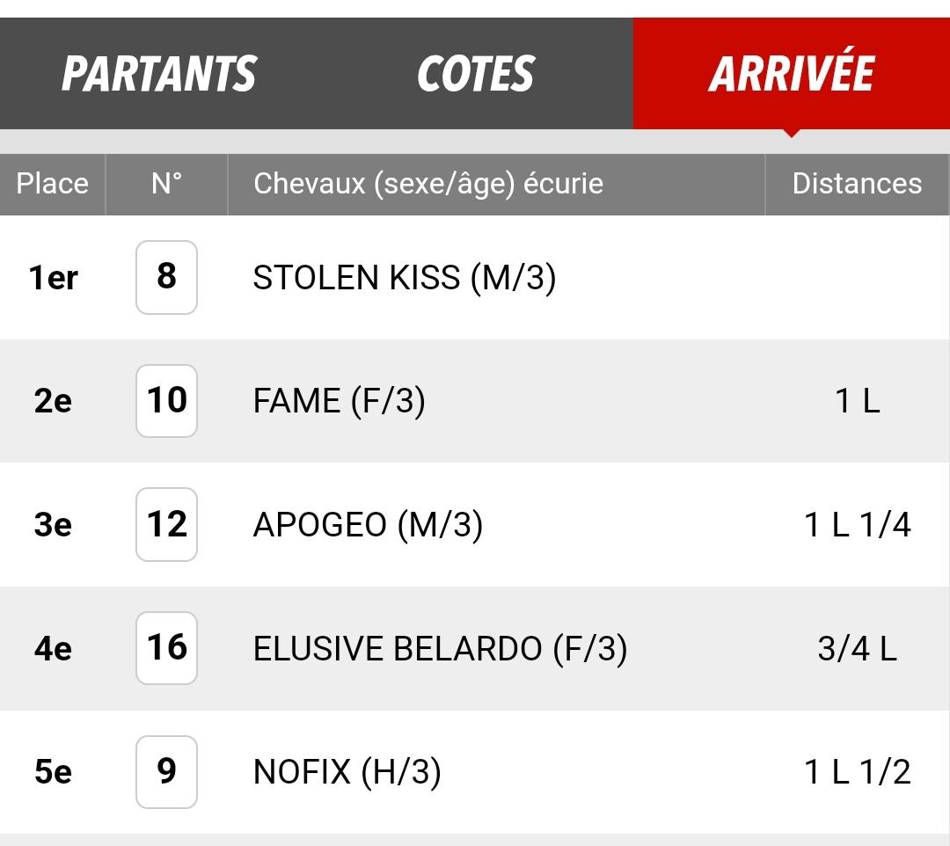Open horse APOGEO (M/3)

[368, 524]
